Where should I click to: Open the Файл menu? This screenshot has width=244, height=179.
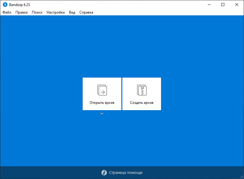pyautogui.click(x=7, y=12)
